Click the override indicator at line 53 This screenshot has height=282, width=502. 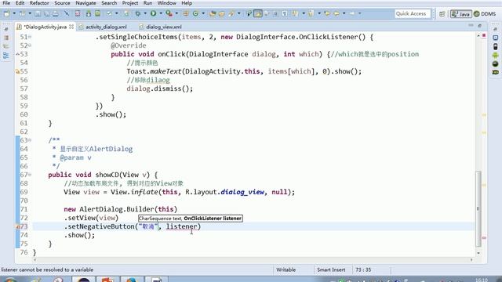pos(18,54)
